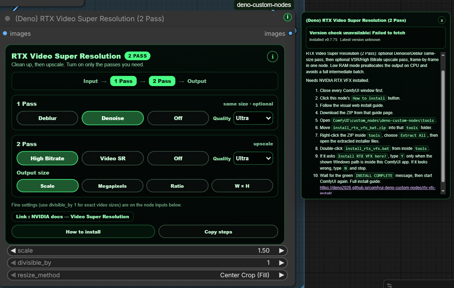Set output size mode to Scale
The width and height of the screenshot is (454, 288).
coord(47,186)
